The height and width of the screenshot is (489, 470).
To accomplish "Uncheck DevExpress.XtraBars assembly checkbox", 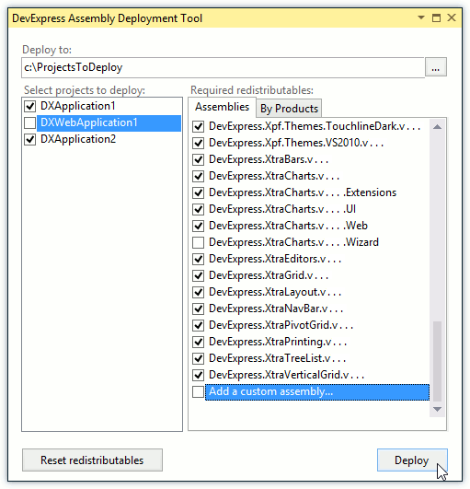I will (199, 159).
